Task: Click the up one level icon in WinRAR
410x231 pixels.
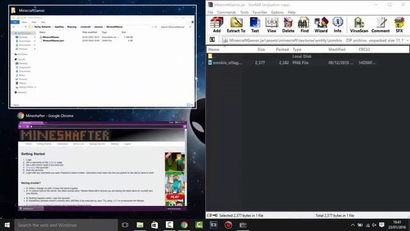Action: click(x=212, y=40)
